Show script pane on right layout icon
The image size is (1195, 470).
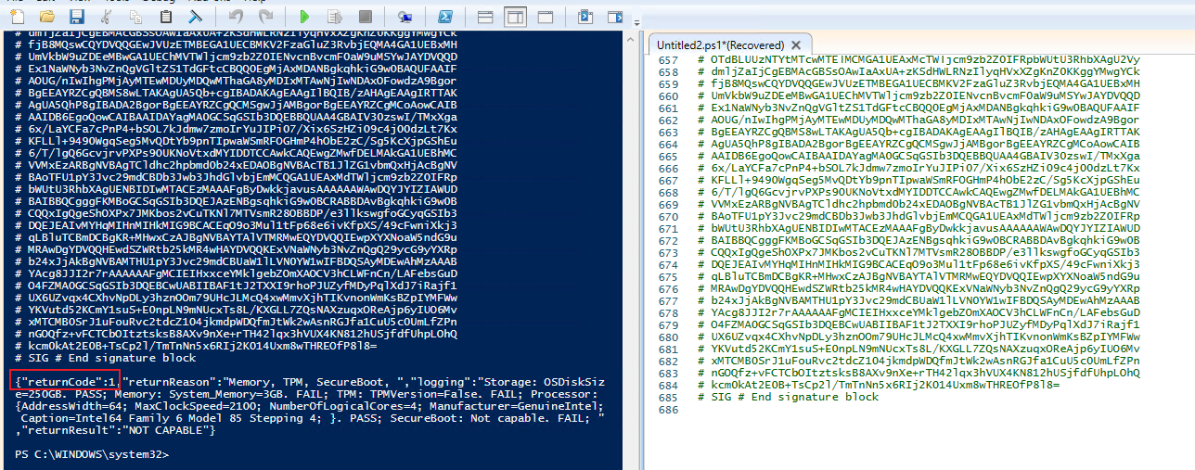(x=515, y=17)
